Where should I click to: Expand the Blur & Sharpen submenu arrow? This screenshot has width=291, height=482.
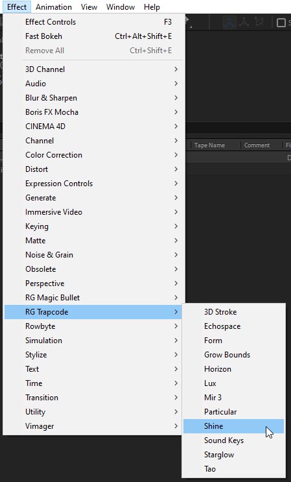176,98
